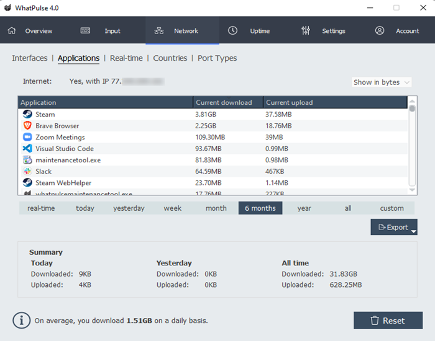The height and width of the screenshot is (341, 435).
Task: Click the Overview home icon
Action: 12,30
